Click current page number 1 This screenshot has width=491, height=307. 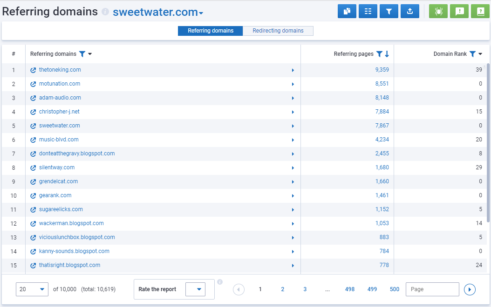(x=260, y=289)
